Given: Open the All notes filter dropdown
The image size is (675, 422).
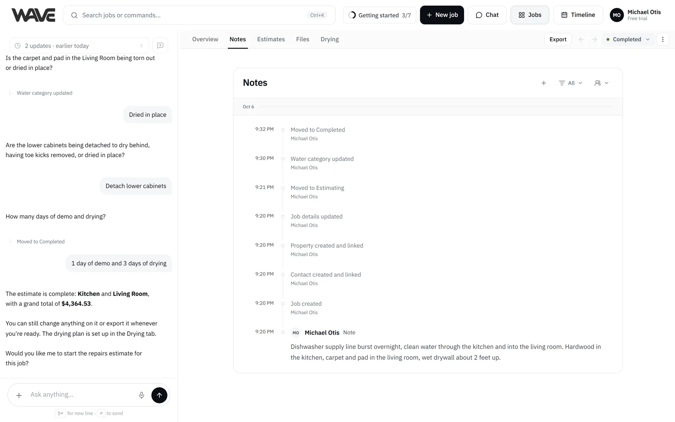Looking at the screenshot, I should coord(570,83).
